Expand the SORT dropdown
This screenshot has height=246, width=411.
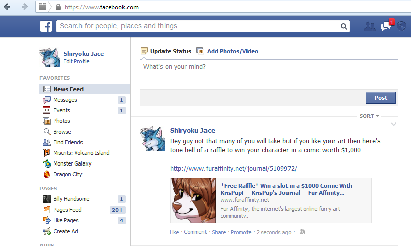tap(369, 116)
